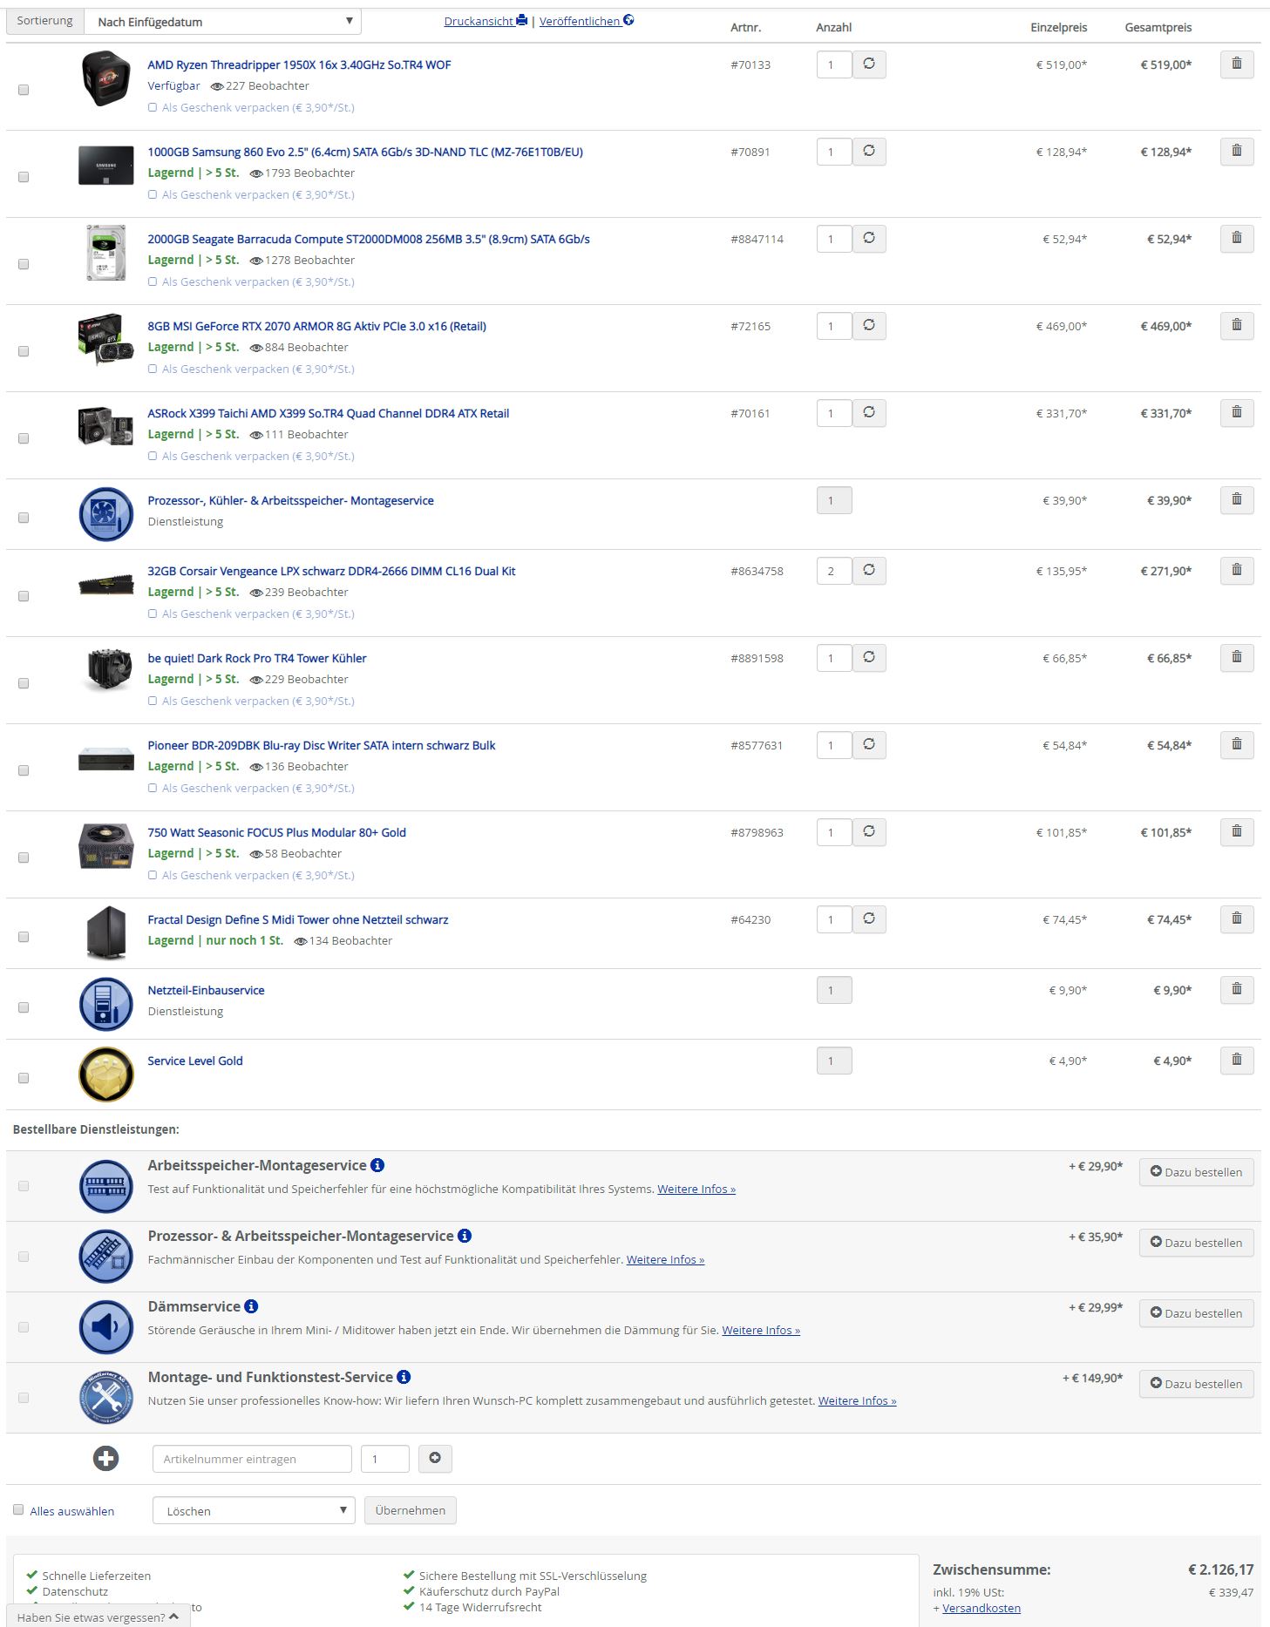Select the Service Level Gold row checkbox
The height and width of the screenshot is (1627, 1270).
24,1078
